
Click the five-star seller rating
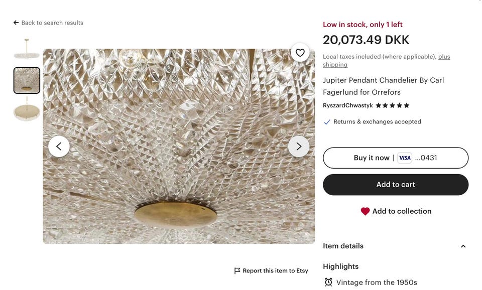point(393,105)
